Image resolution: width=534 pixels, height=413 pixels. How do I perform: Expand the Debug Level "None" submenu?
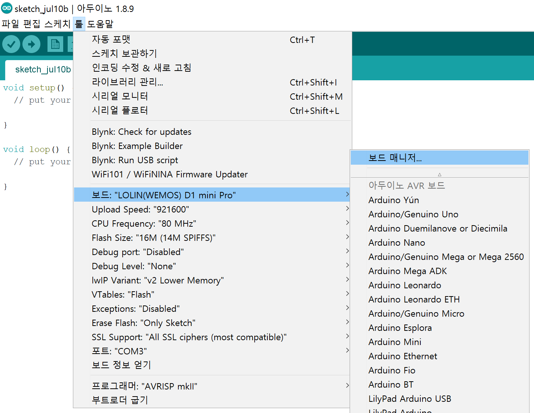(212, 266)
